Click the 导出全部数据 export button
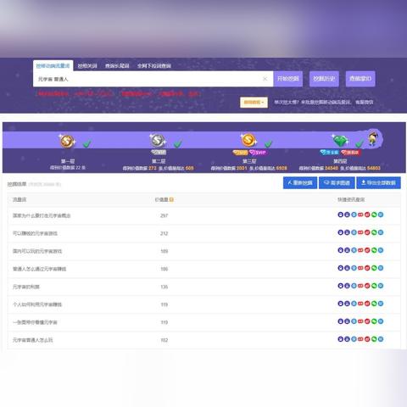The height and width of the screenshot is (407, 407). pyautogui.click(x=378, y=183)
